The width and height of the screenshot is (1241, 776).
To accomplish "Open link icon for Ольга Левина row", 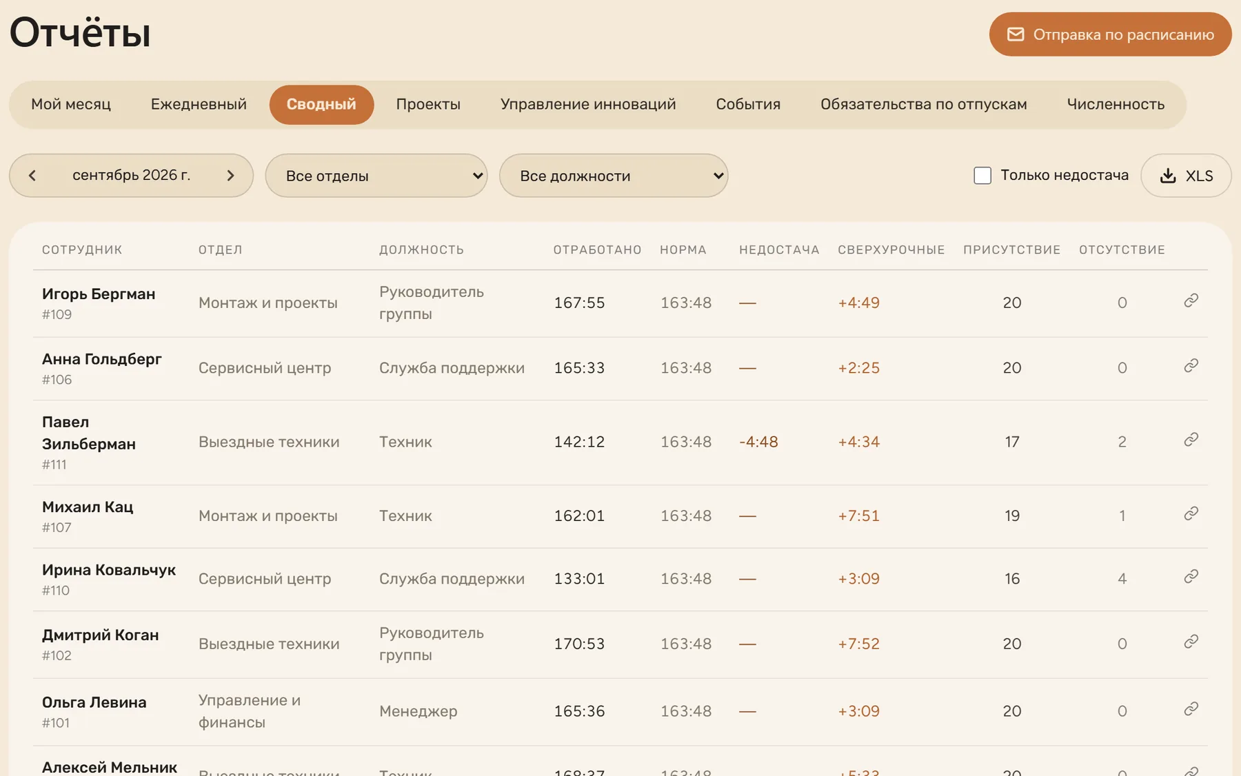I will click(1191, 709).
